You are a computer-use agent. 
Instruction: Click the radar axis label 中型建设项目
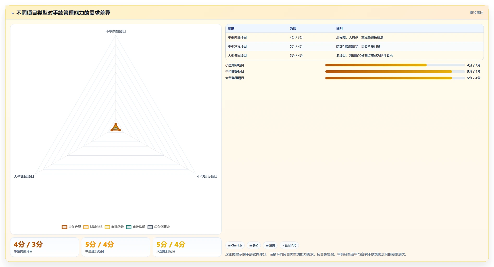207,176
